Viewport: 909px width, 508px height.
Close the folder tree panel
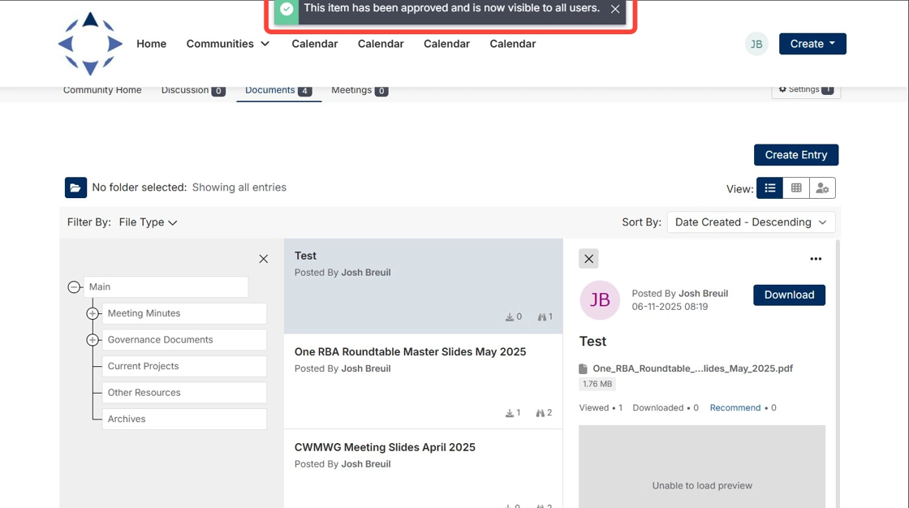(x=263, y=259)
